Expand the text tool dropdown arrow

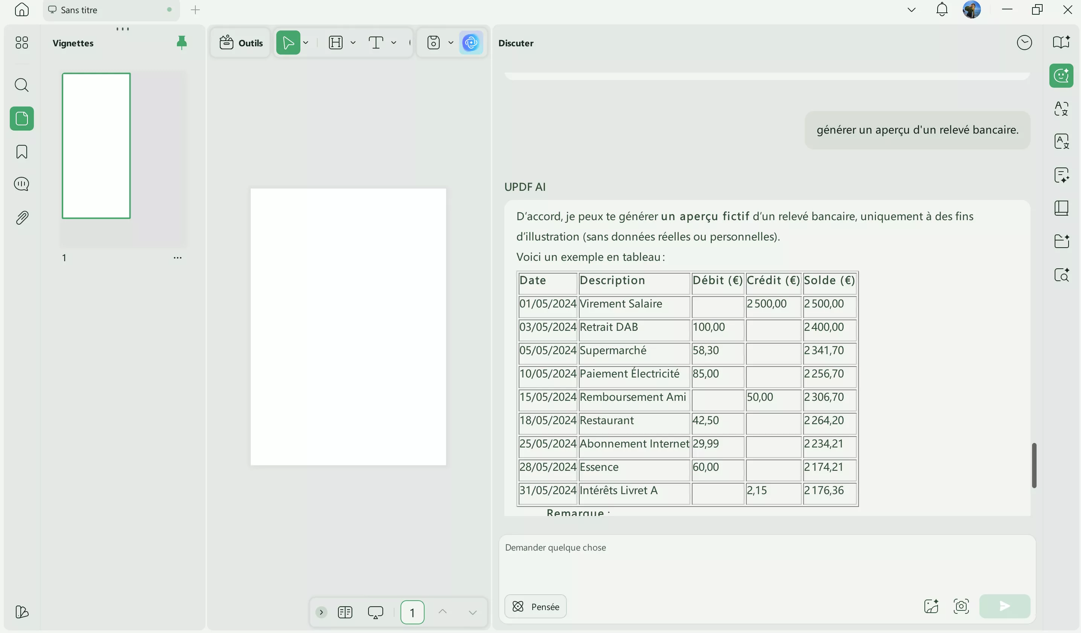[x=394, y=43]
